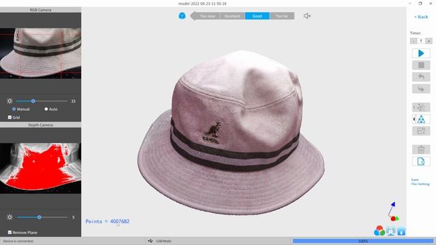
Task: Click the RGB brightness value 33
Action: point(73,101)
